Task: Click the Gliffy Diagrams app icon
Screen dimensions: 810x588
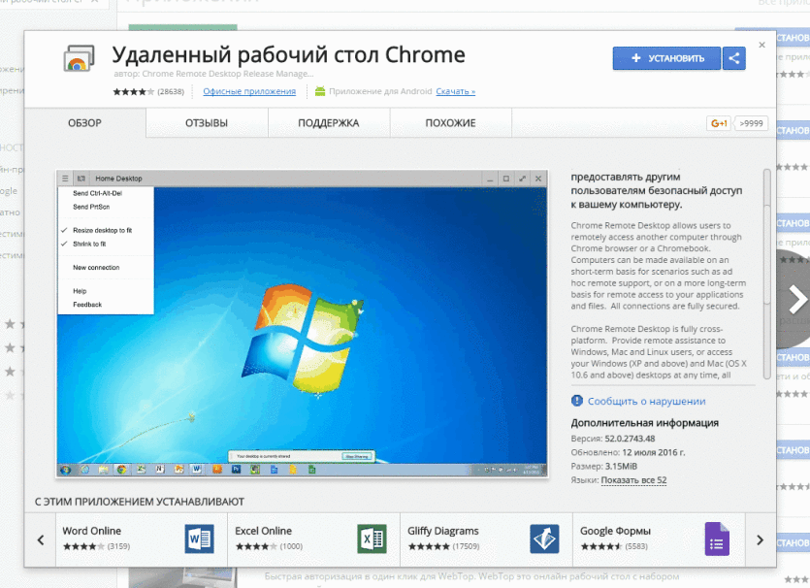Action: click(544, 539)
